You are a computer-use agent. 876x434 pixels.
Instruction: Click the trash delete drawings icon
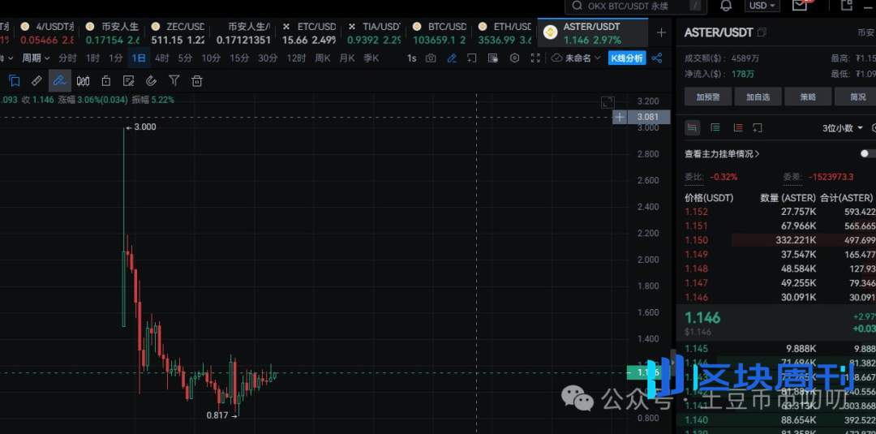click(196, 80)
